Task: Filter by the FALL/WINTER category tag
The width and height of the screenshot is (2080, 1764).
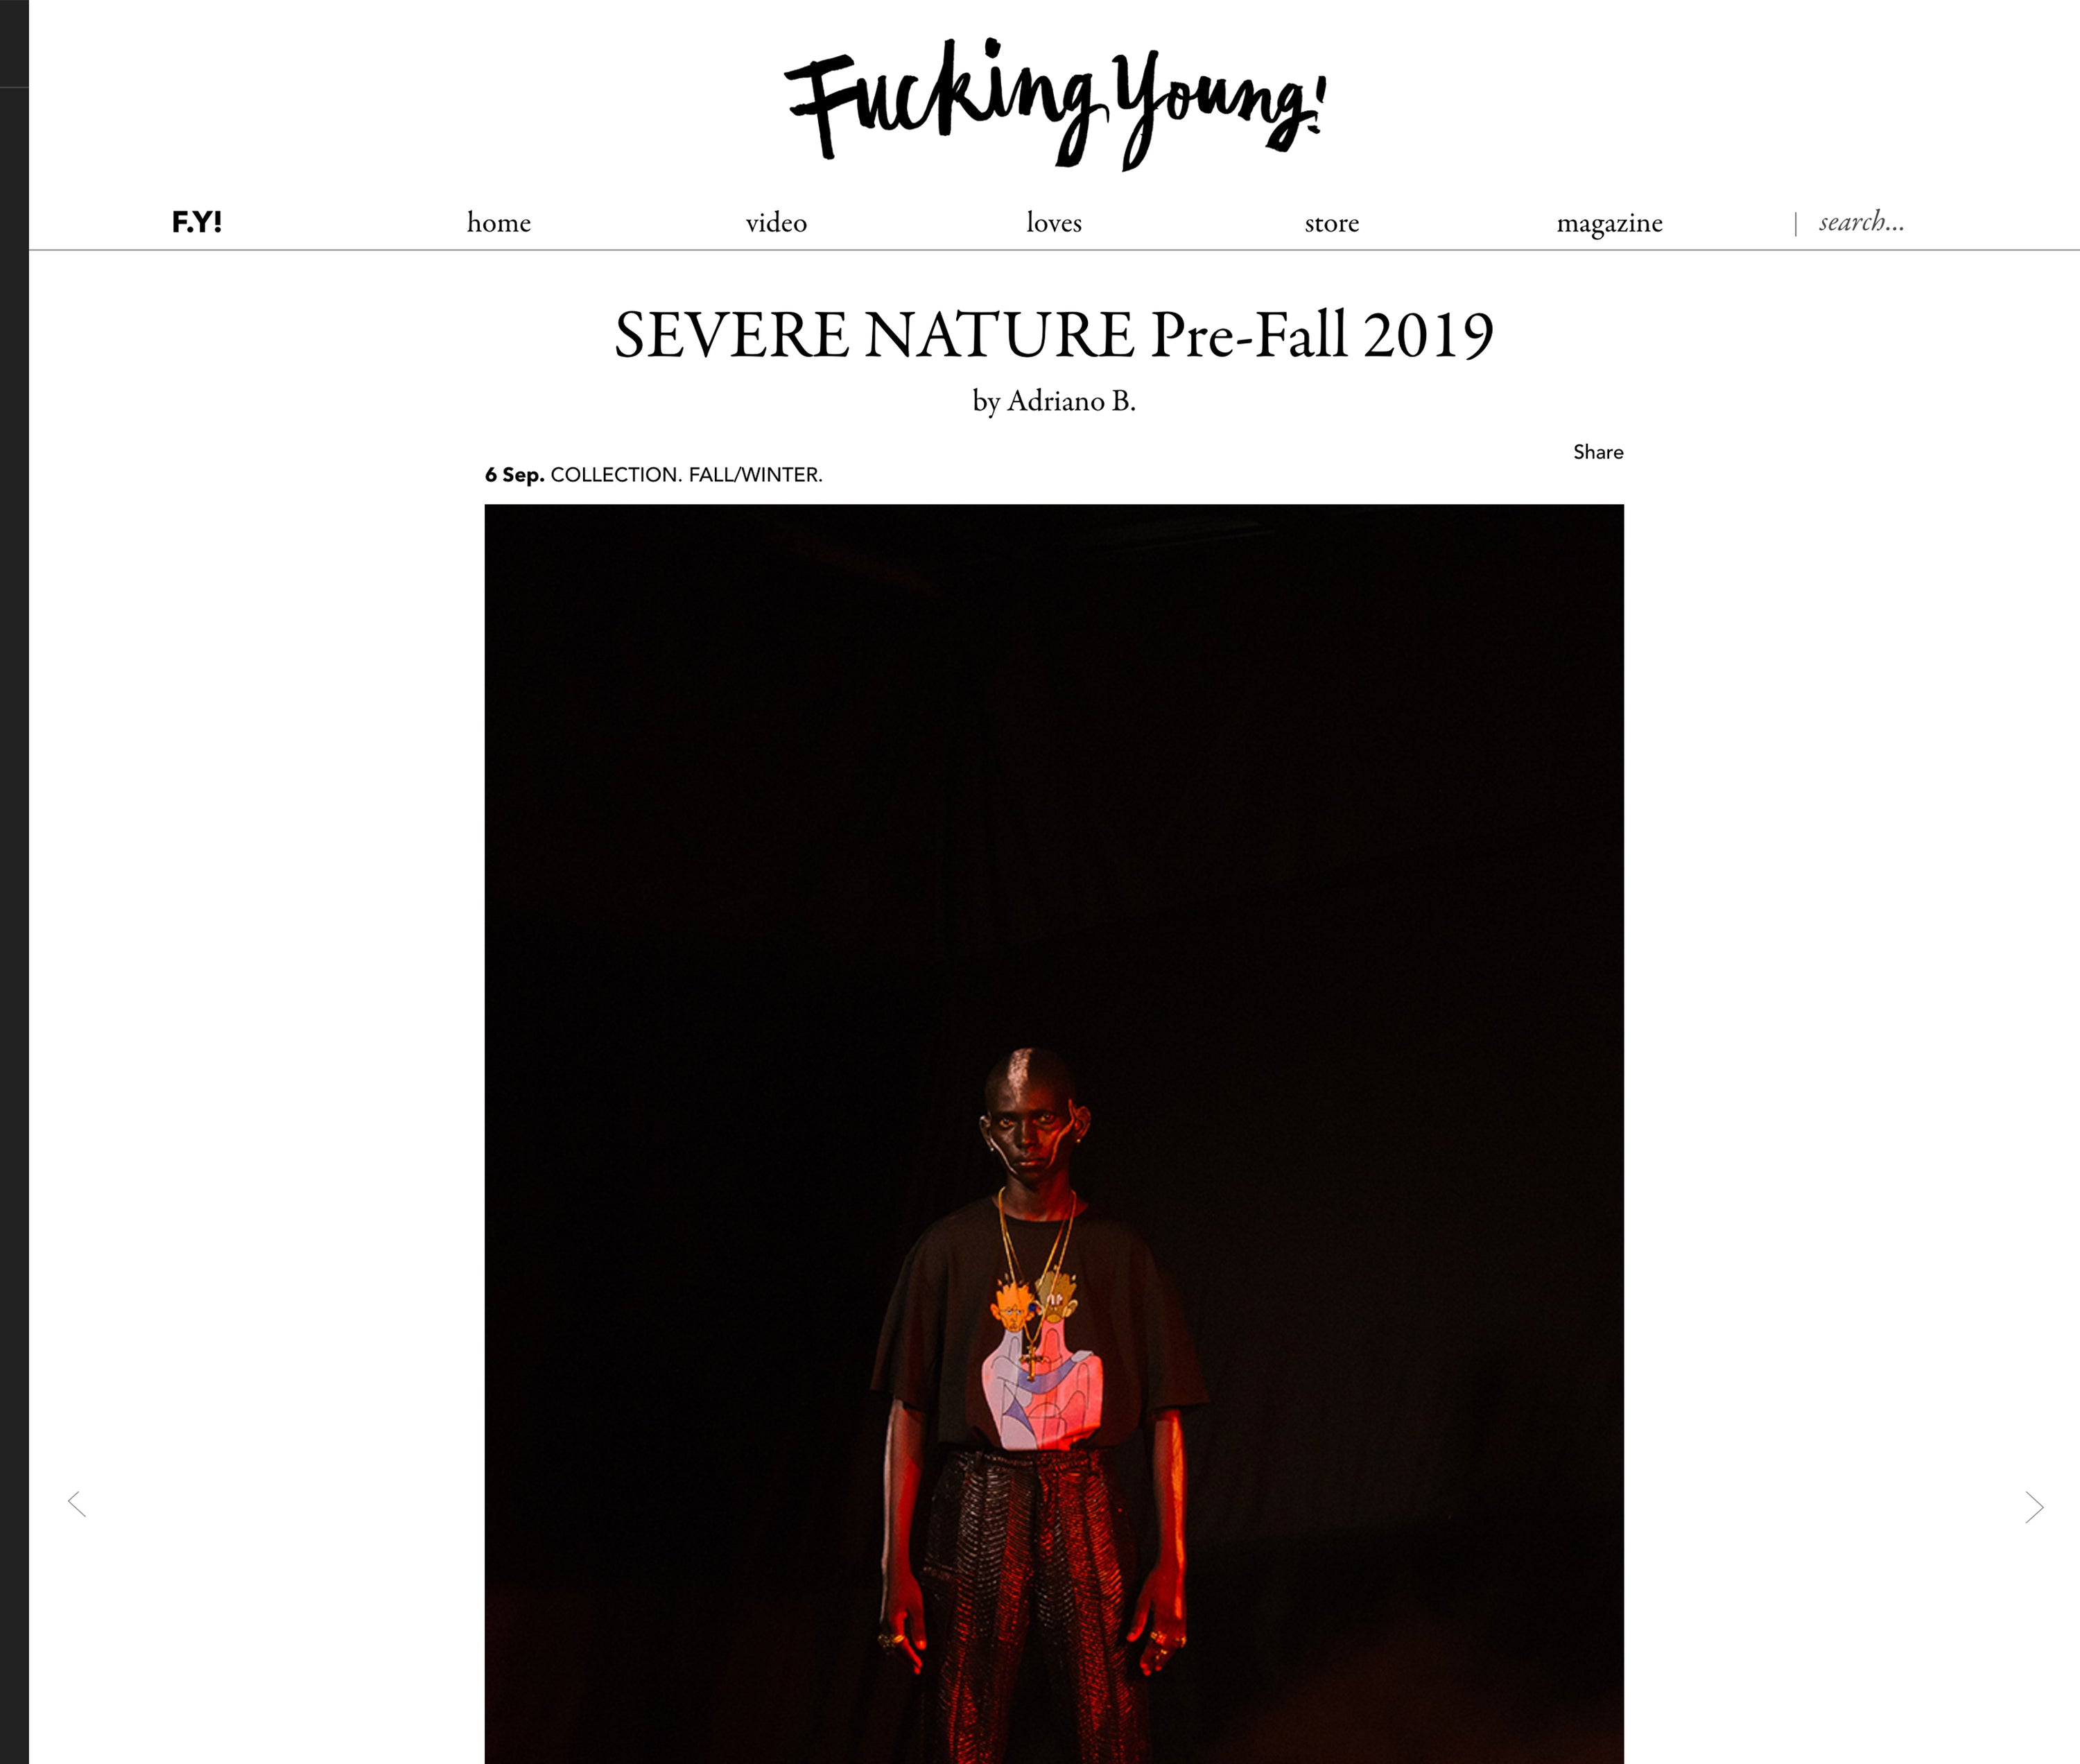Action: (755, 475)
